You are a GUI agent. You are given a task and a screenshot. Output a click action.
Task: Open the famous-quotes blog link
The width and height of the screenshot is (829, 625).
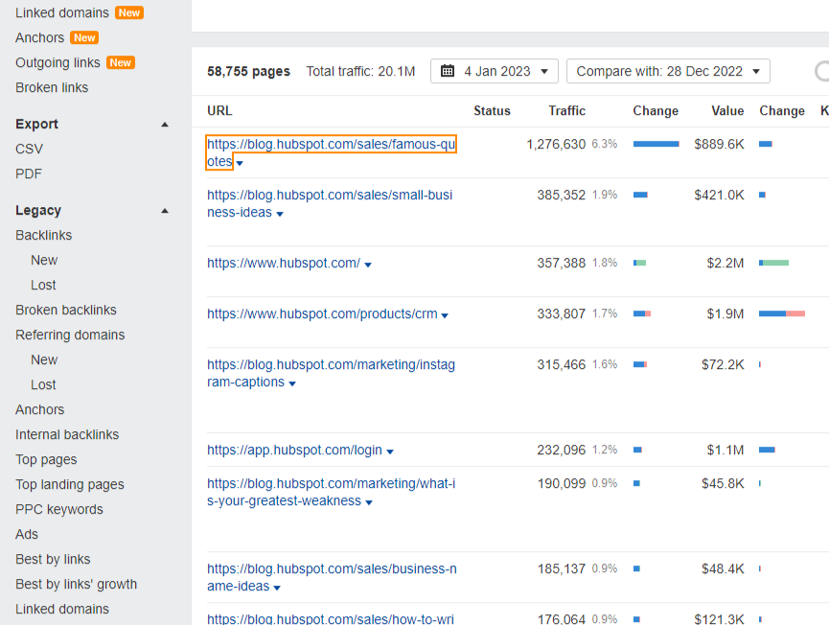[331, 152]
